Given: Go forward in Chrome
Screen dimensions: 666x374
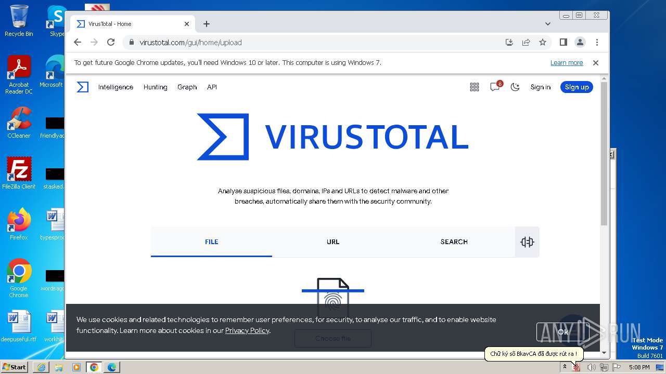Looking at the screenshot, I should click(94, 43).
